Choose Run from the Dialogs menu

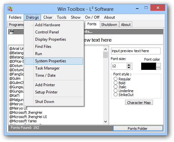[54, 54]
